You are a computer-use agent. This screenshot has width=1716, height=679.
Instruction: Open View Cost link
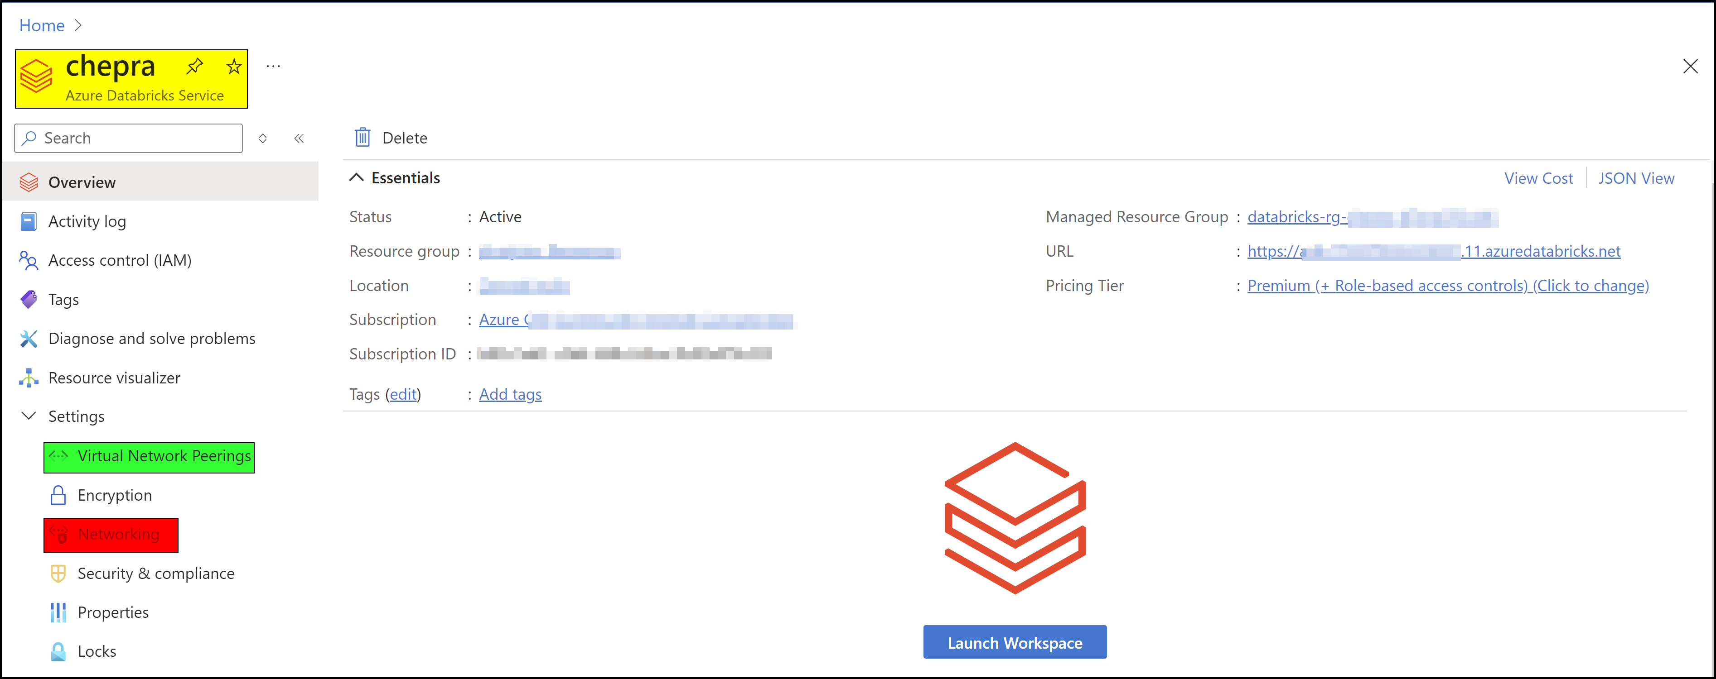click(1538, 178)
